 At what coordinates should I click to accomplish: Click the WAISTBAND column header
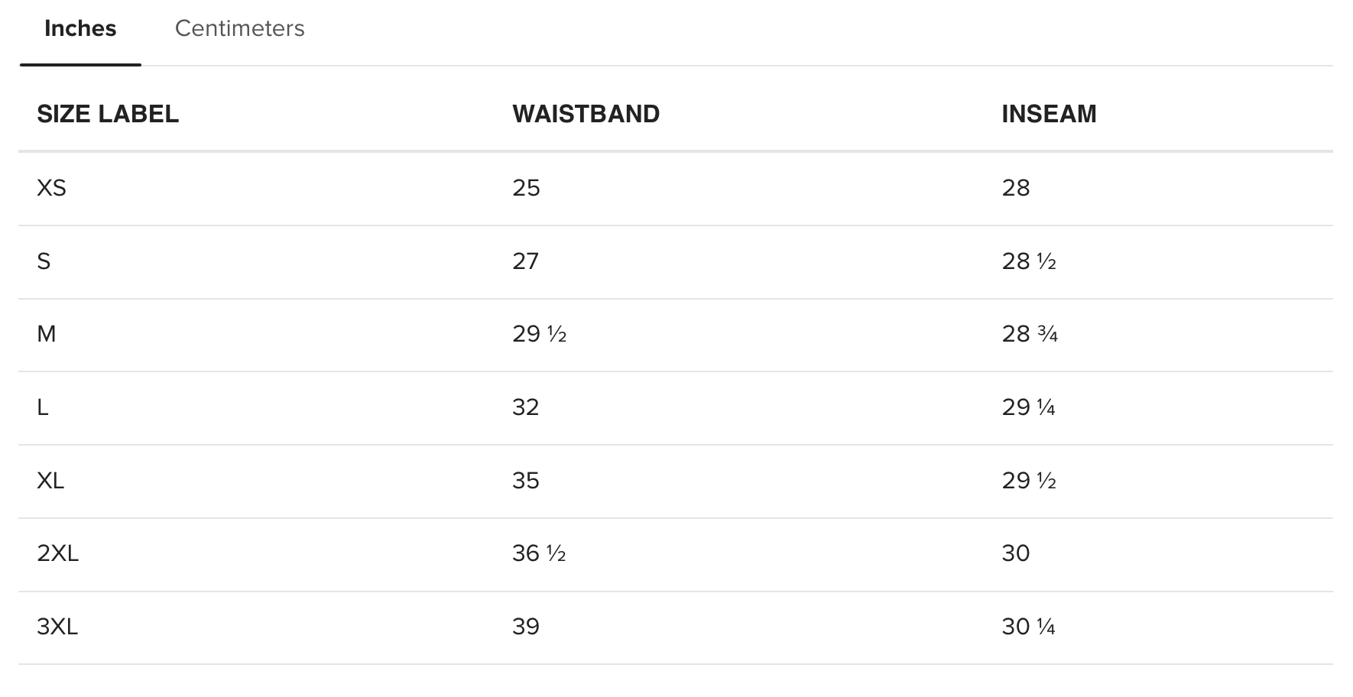(586, 114)
